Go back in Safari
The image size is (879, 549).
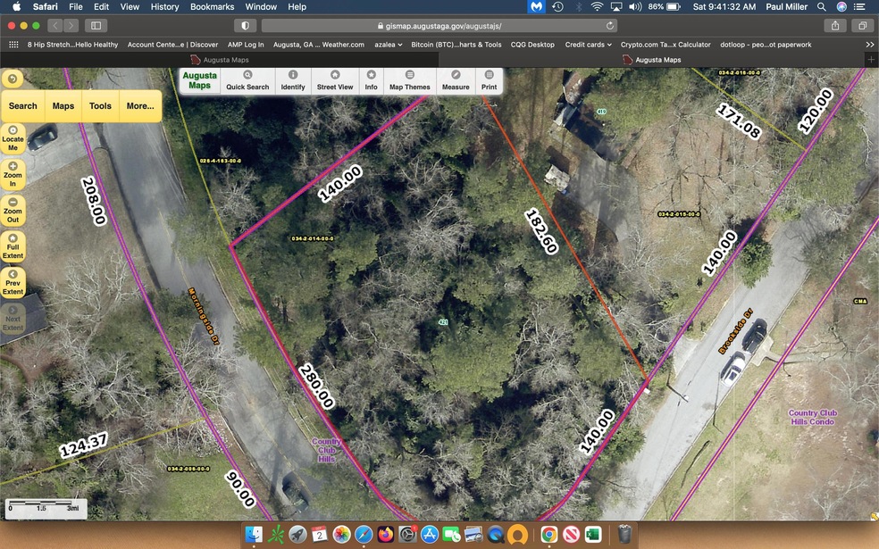tap(55, 26)
